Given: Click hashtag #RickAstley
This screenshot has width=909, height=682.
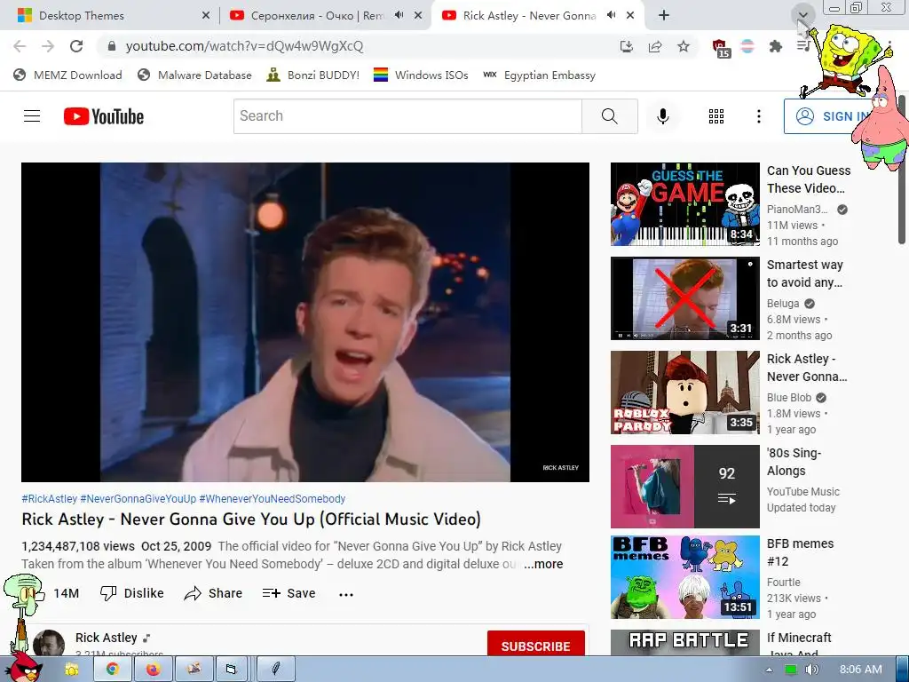Looking at the screenshot, I should coord(50,499).
